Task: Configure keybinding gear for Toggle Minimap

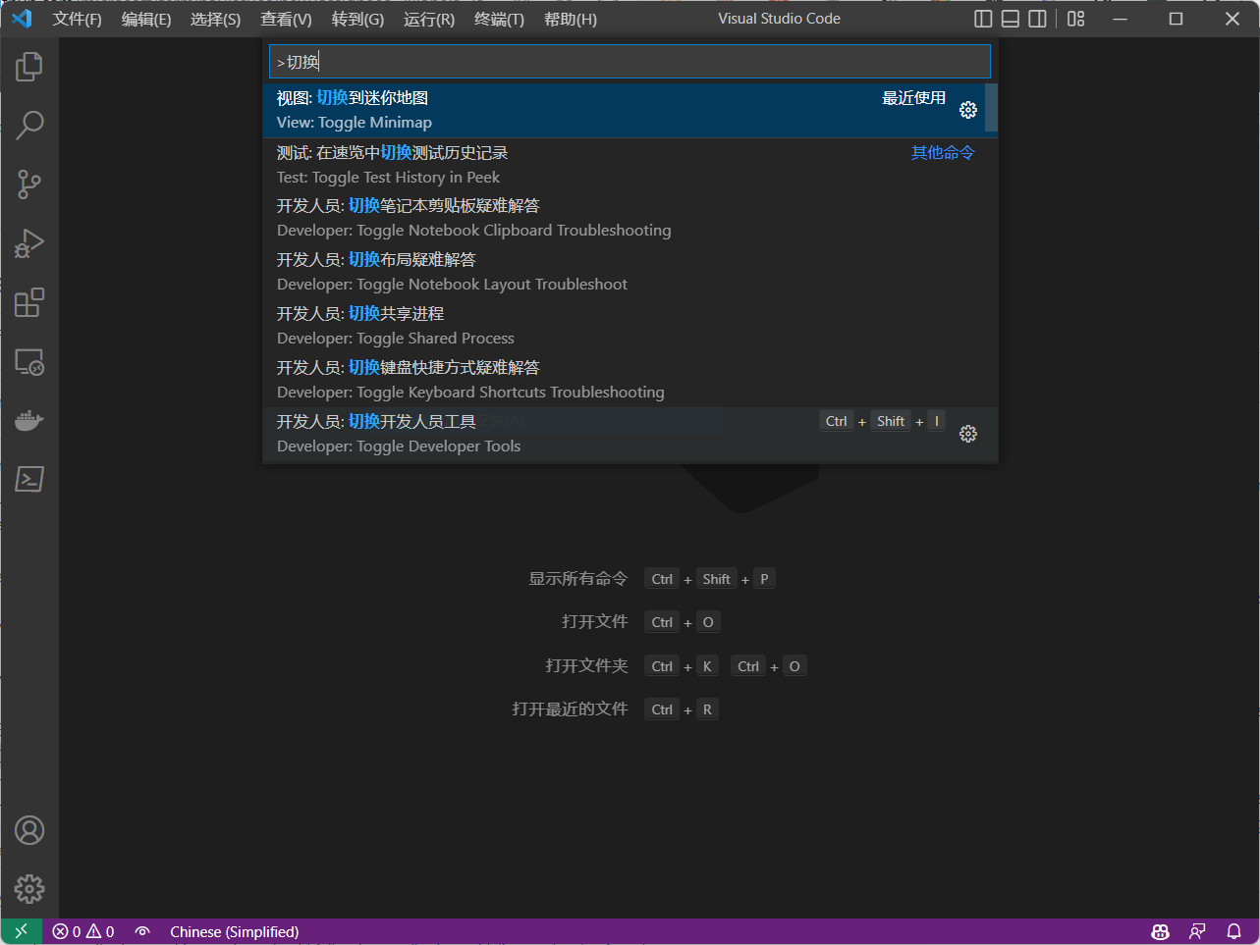Action: 968,110
